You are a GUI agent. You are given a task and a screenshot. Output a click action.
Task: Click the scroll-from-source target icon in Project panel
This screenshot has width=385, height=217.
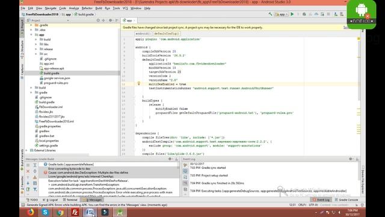(98, 20)
